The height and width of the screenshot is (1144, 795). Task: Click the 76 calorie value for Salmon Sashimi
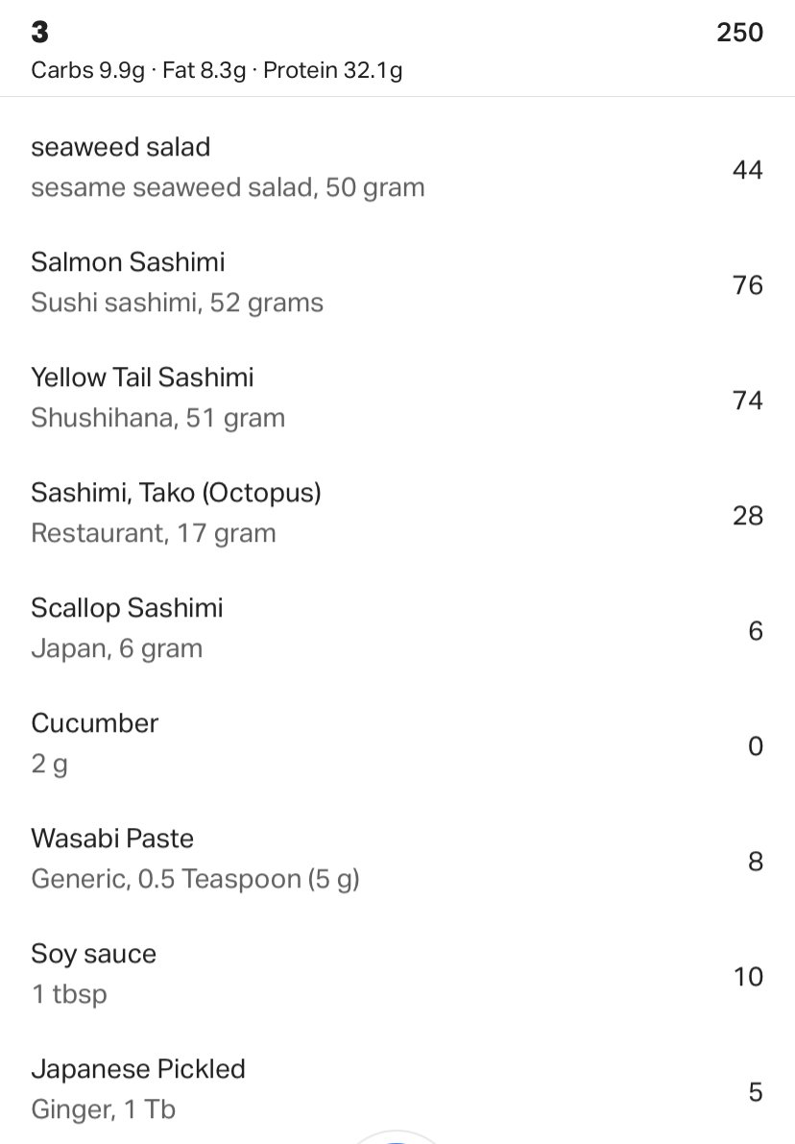coord(748,285)
